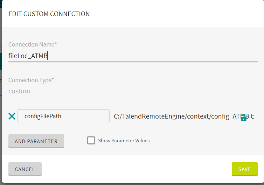Viewport: 264px width, 185px height.
Task: Enable the Show Parameter Values checkbox
Action: coord(91,141)
